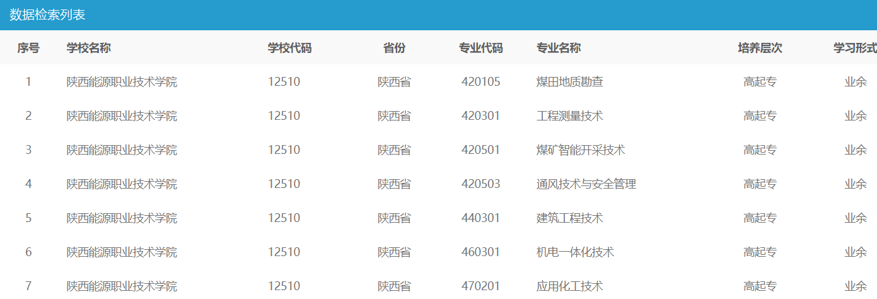Click 陕西省 in the 机电一体化技术 row
Screen dimensions: 877x299
pos(395,252)
